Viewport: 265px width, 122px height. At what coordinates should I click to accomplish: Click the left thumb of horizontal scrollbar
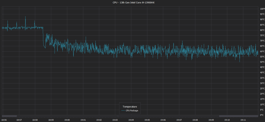pyautogui.click(x=9, y=116)
